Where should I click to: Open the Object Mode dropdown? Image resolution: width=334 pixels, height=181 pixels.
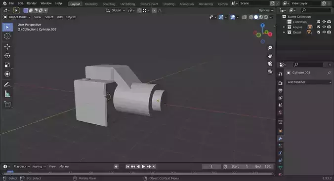(17, 17)
